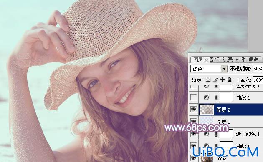Click adjustment icon of 选取颜色 1 layer
This screenshot has height=162, width=263.
pyautogui.click(x=206, y=134)
